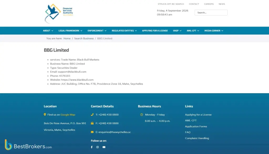Click the date Friday, 4 September 2026

tap(173, 11)
